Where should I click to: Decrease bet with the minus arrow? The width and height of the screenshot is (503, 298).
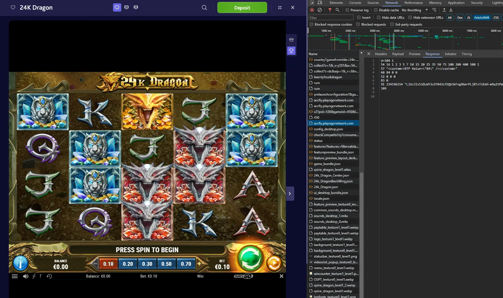[95, 264]
